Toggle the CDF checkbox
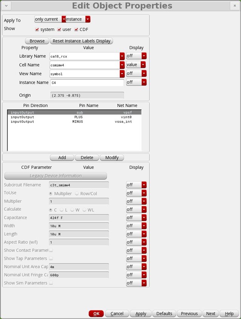241x319 pixels. pos(76,29)
